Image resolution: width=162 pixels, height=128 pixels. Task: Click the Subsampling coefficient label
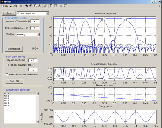tap(18, 90)
